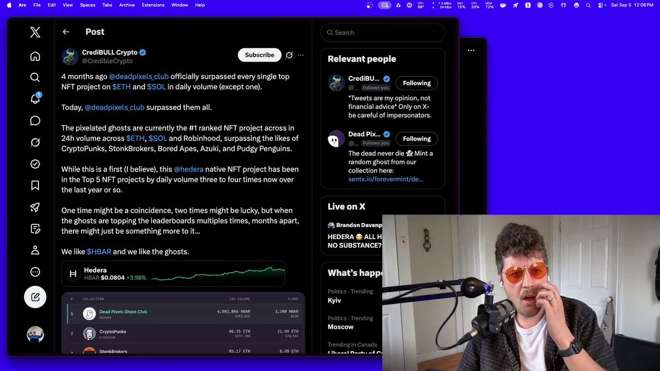
Task: Open the sentx.io forevermint link
Action: 386,179
